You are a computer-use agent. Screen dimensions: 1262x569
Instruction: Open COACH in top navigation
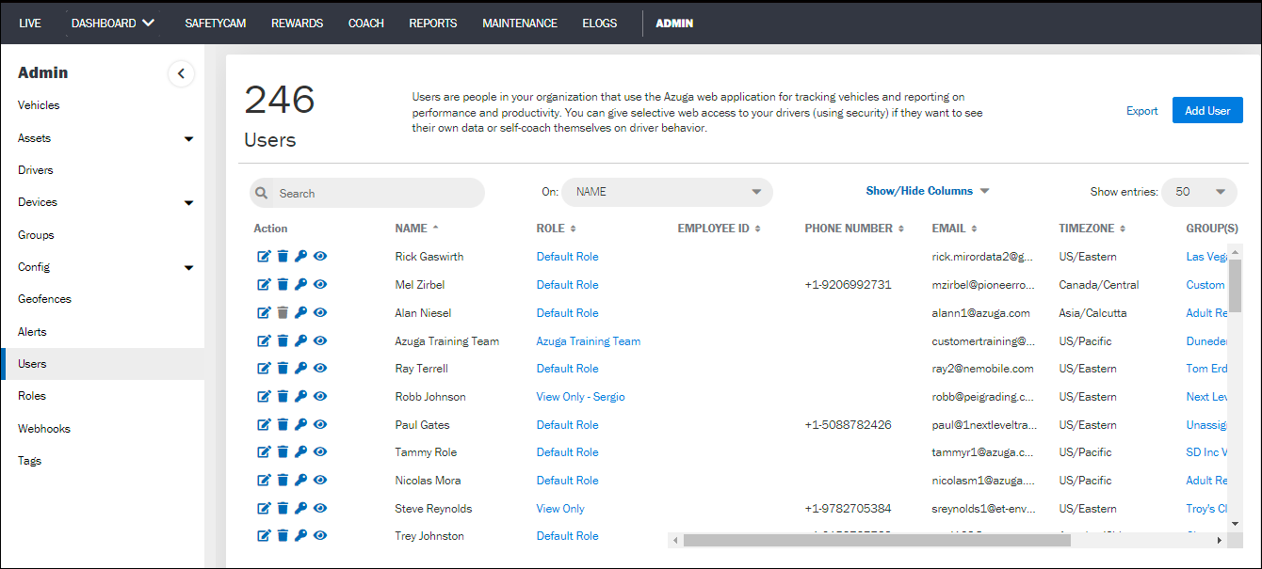click(366, 24)
